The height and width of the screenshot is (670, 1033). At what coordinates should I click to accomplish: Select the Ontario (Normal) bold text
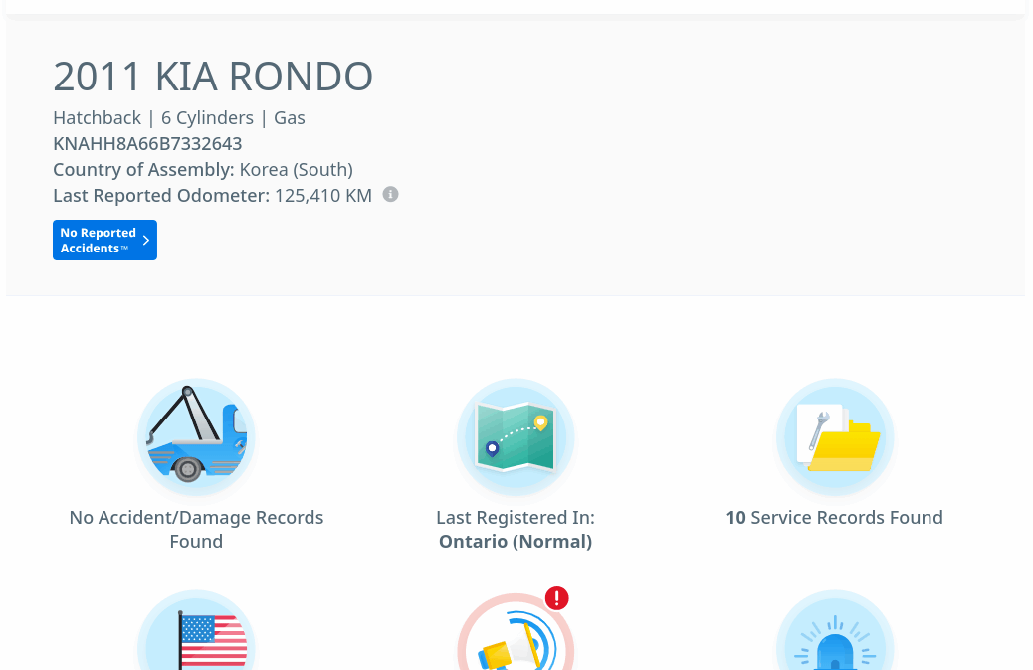click(516, 542)
